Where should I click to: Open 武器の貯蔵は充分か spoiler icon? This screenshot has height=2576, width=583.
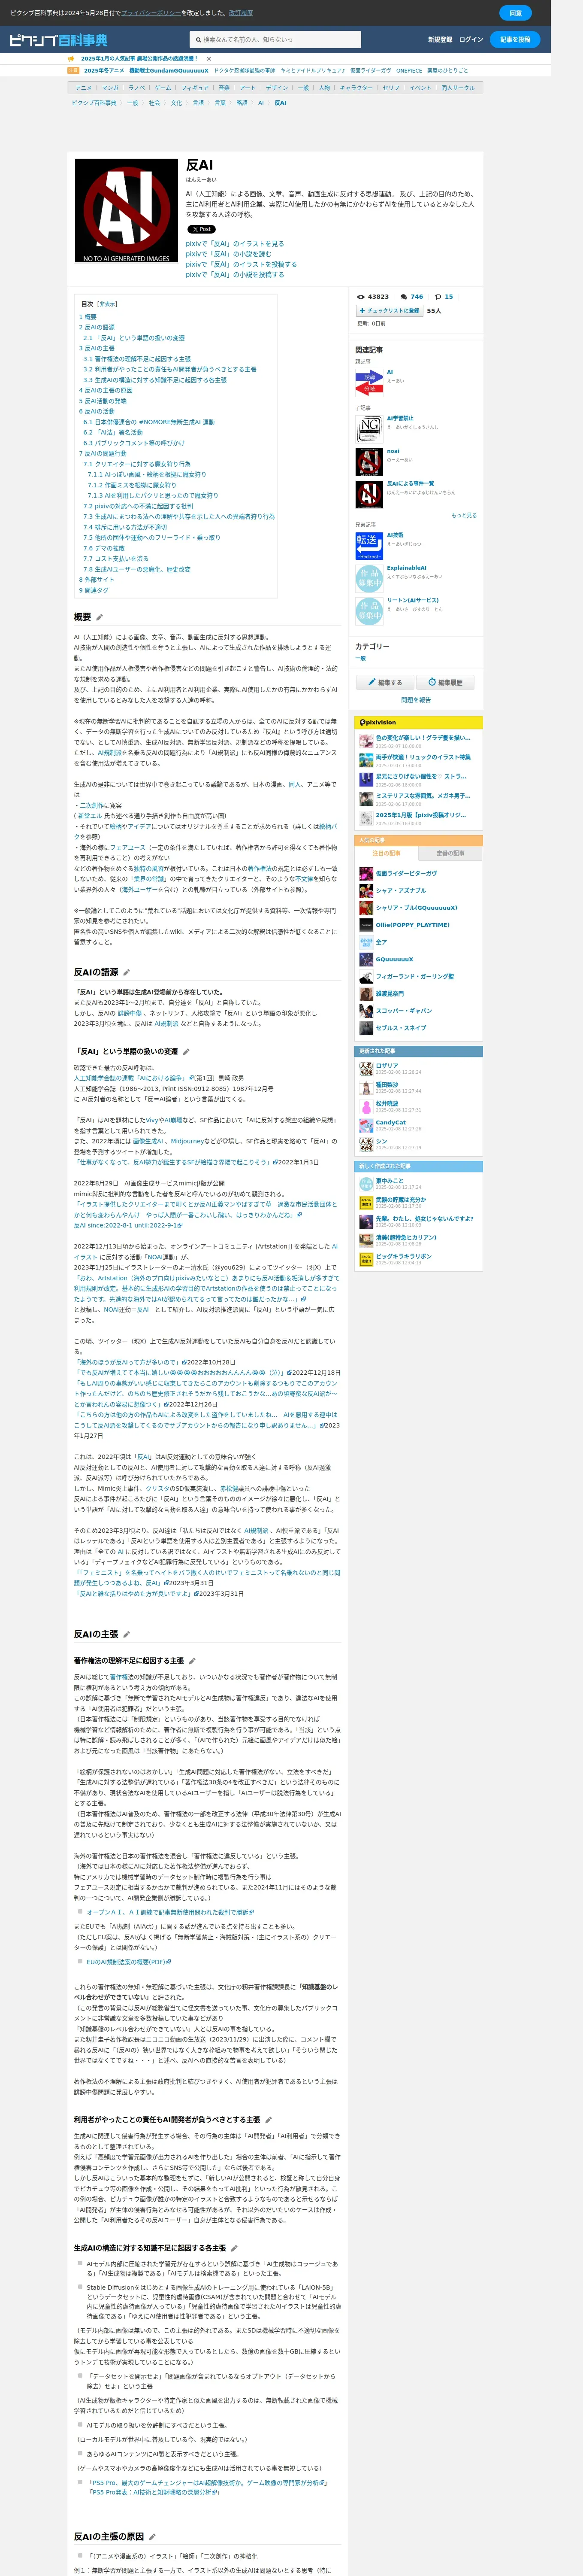(366, 1202)
